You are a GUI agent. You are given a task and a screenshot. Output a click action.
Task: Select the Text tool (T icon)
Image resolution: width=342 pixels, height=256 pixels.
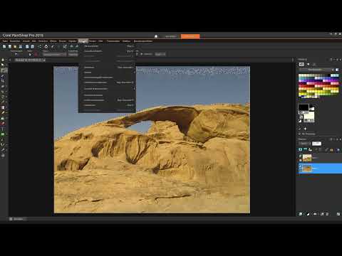click(x=3, y=129)
